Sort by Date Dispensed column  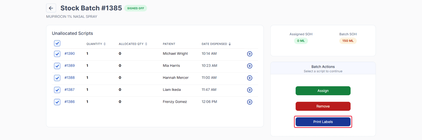coord(216,44)
